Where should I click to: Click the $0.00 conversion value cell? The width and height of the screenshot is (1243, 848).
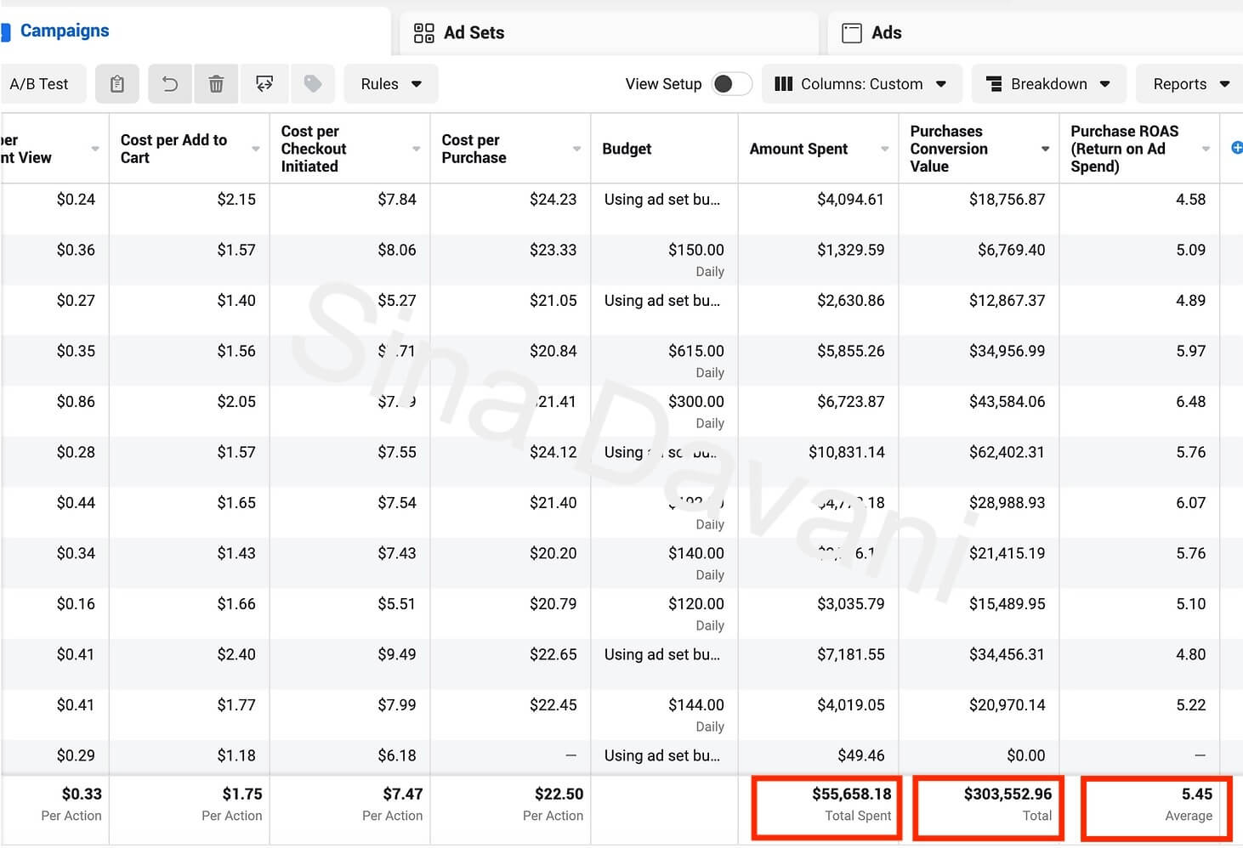click(x=1025, y=755)
